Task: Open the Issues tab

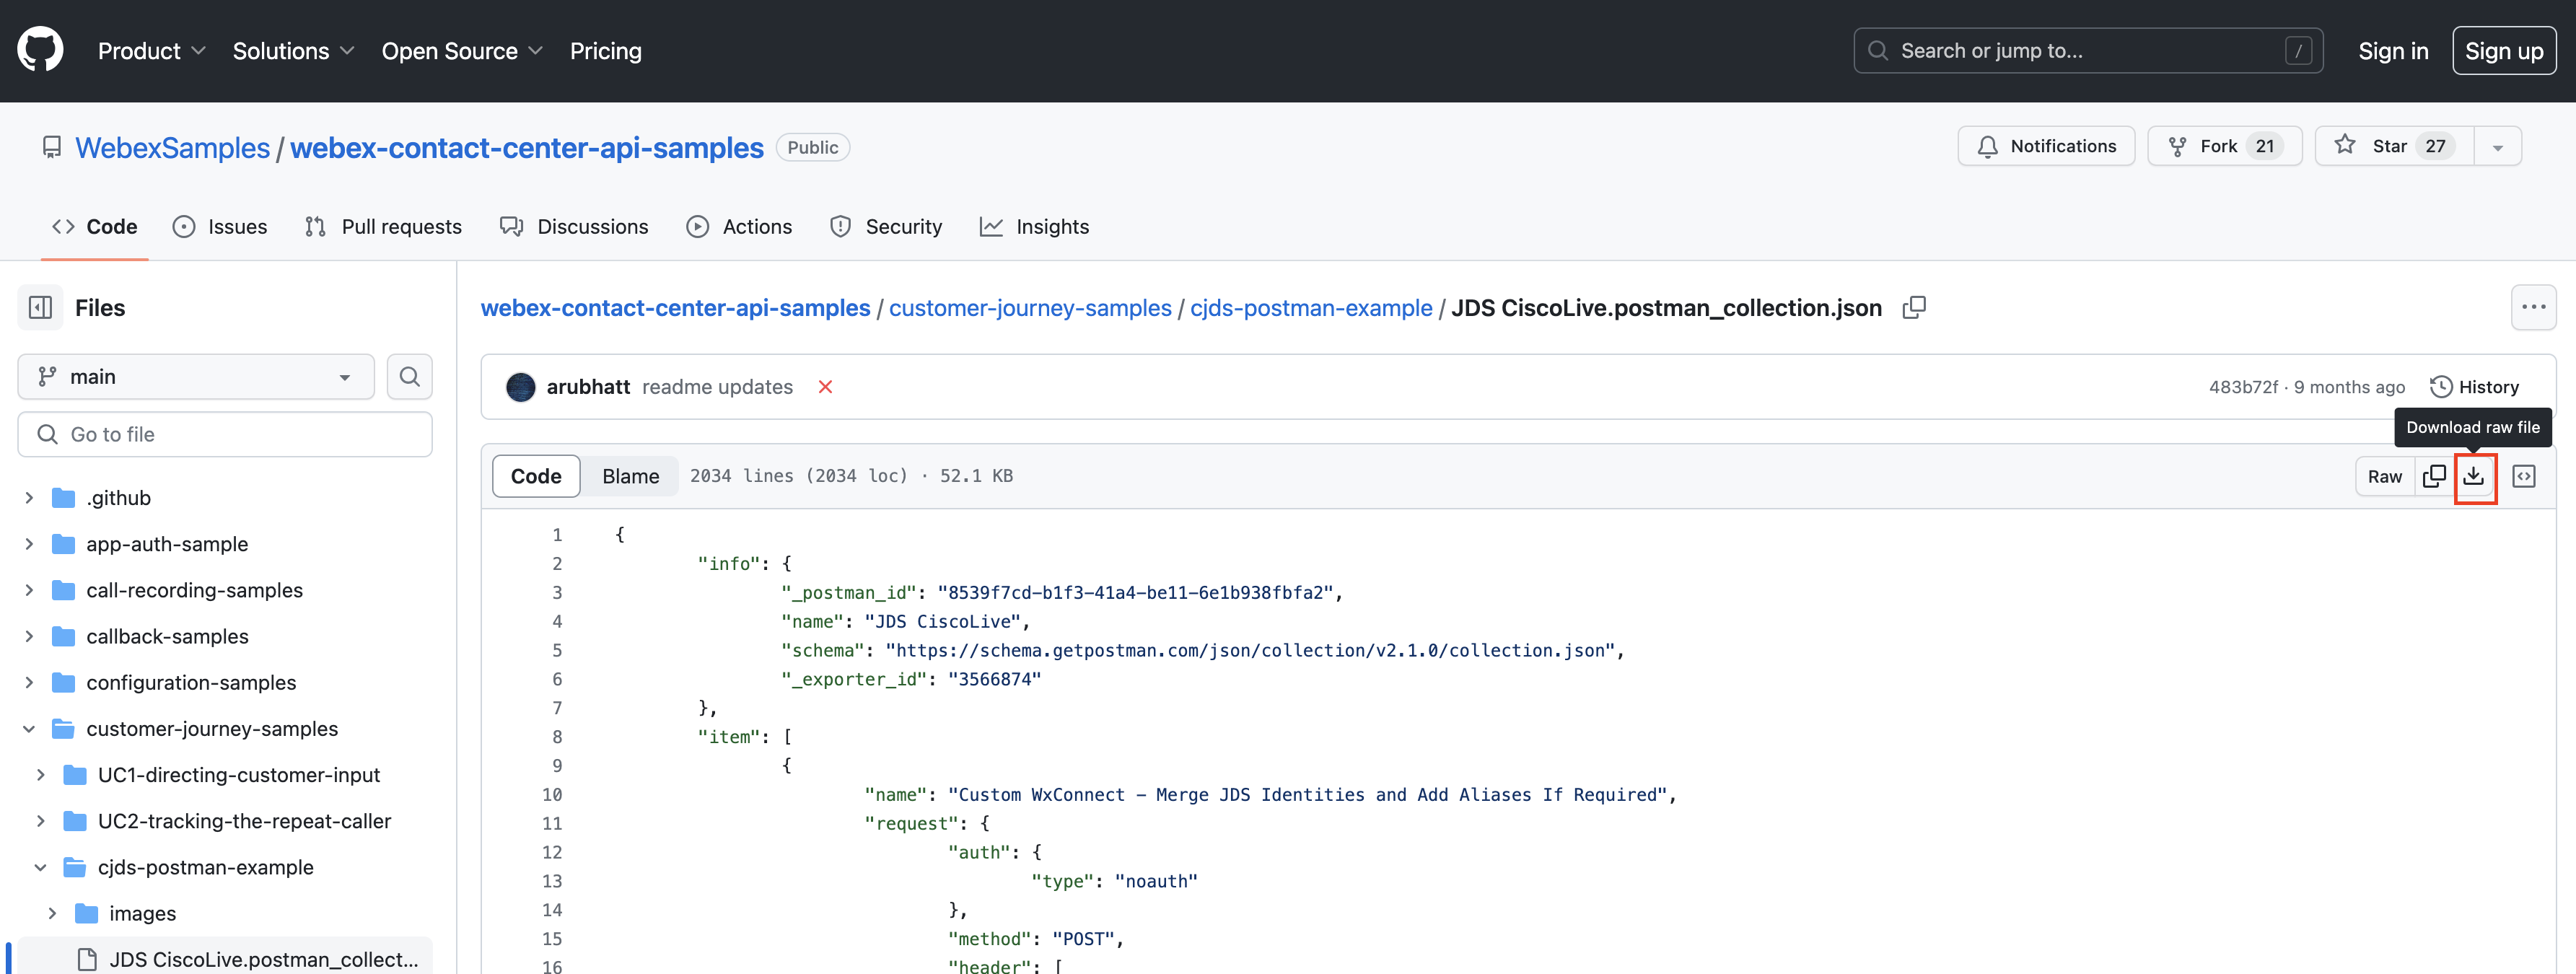Action: pos(220,227)
